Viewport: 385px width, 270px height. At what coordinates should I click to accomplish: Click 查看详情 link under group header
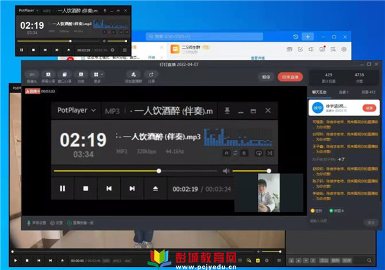[x=257, y=58]
